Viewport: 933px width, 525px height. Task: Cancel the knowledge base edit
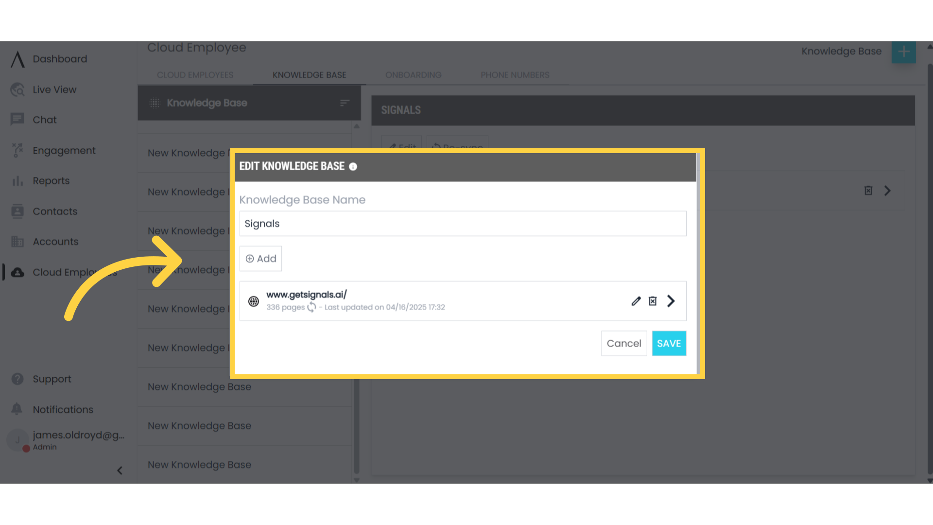(624, 344)
